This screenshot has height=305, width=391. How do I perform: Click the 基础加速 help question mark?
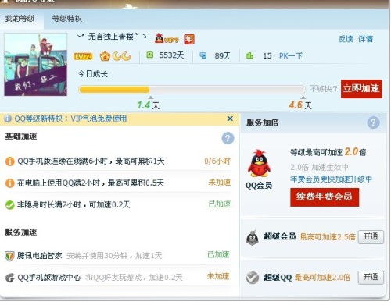228,138
